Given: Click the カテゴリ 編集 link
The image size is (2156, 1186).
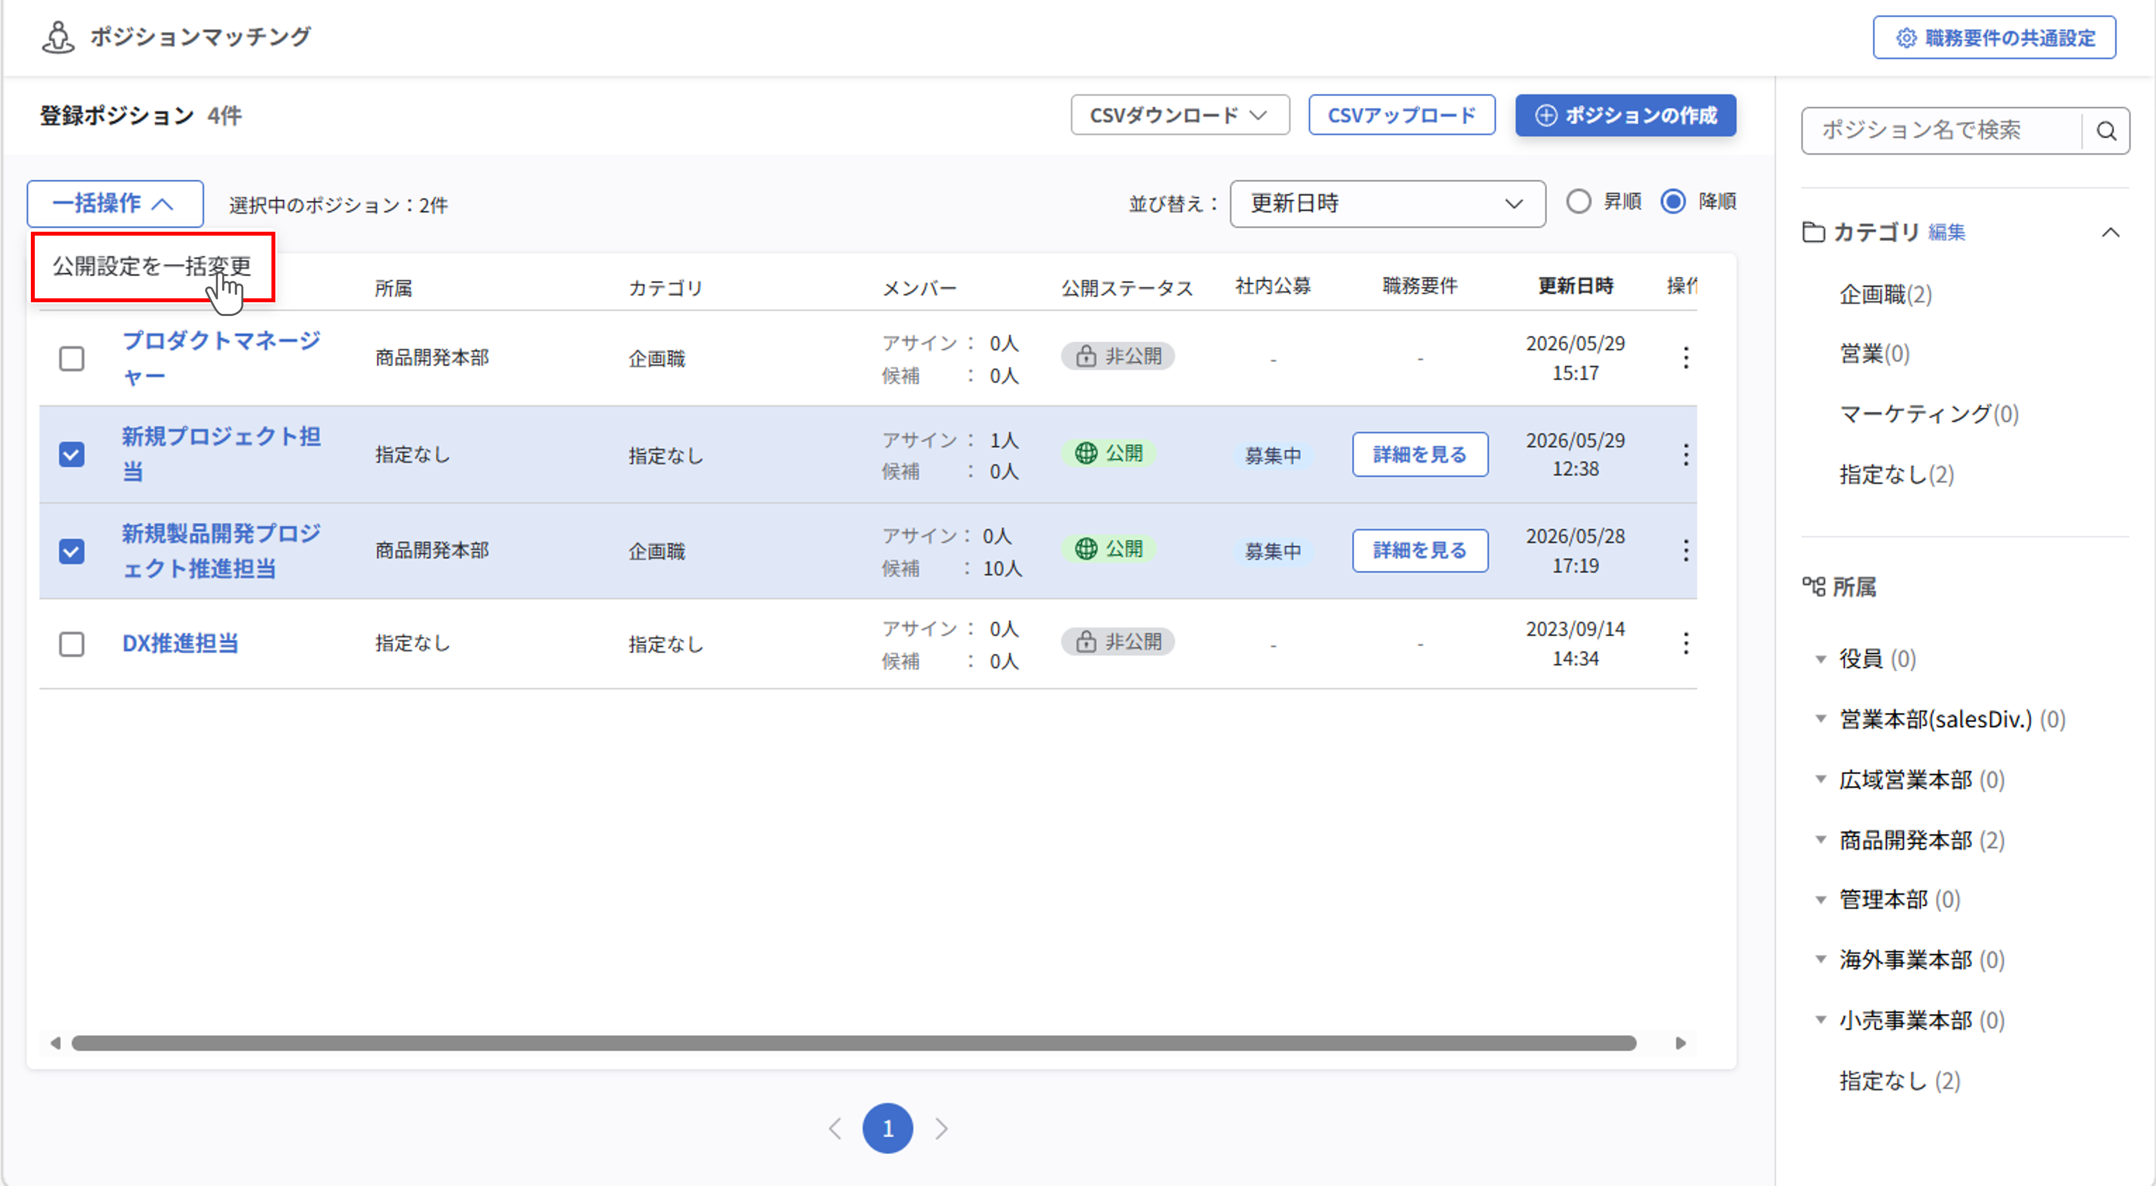Looking at the screenshot, I should 1947,232.
